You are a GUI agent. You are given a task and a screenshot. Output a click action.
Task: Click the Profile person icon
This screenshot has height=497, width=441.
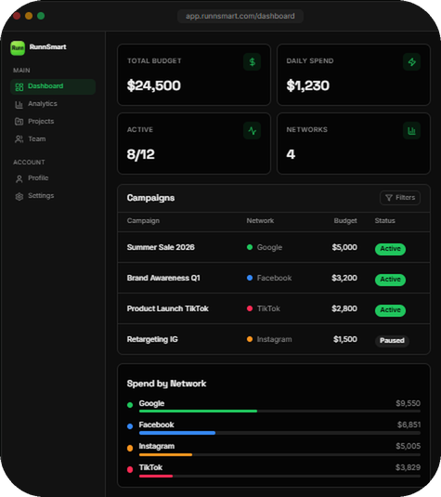(x=19, y=178)
